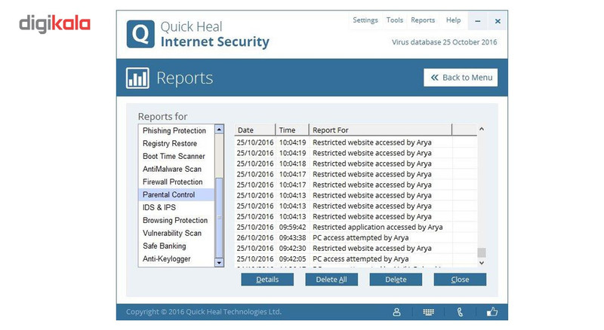The height and width of the screenshot is (330, 604).
Task: Select the 09:42:05 PC access attempted row
Action: pos(356,259)
